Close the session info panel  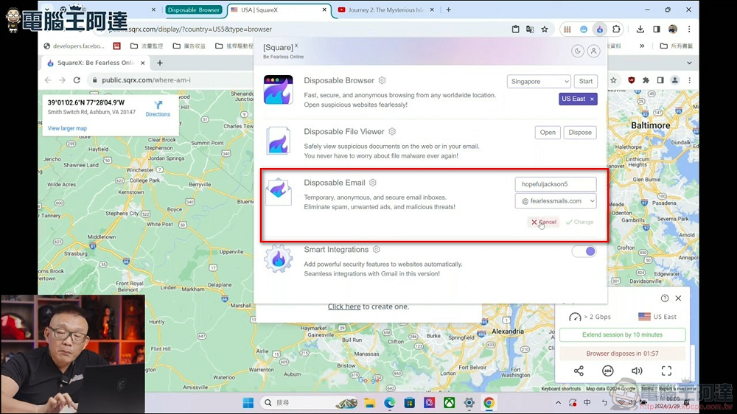678,298
